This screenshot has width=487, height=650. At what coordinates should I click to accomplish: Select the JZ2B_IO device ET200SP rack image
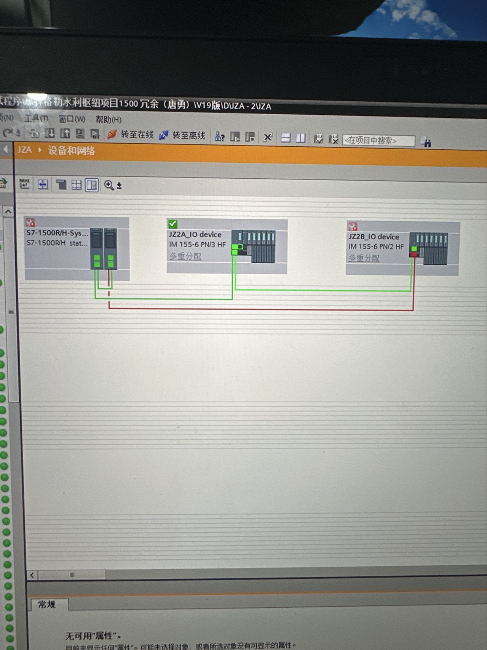[x=429, y=248]
